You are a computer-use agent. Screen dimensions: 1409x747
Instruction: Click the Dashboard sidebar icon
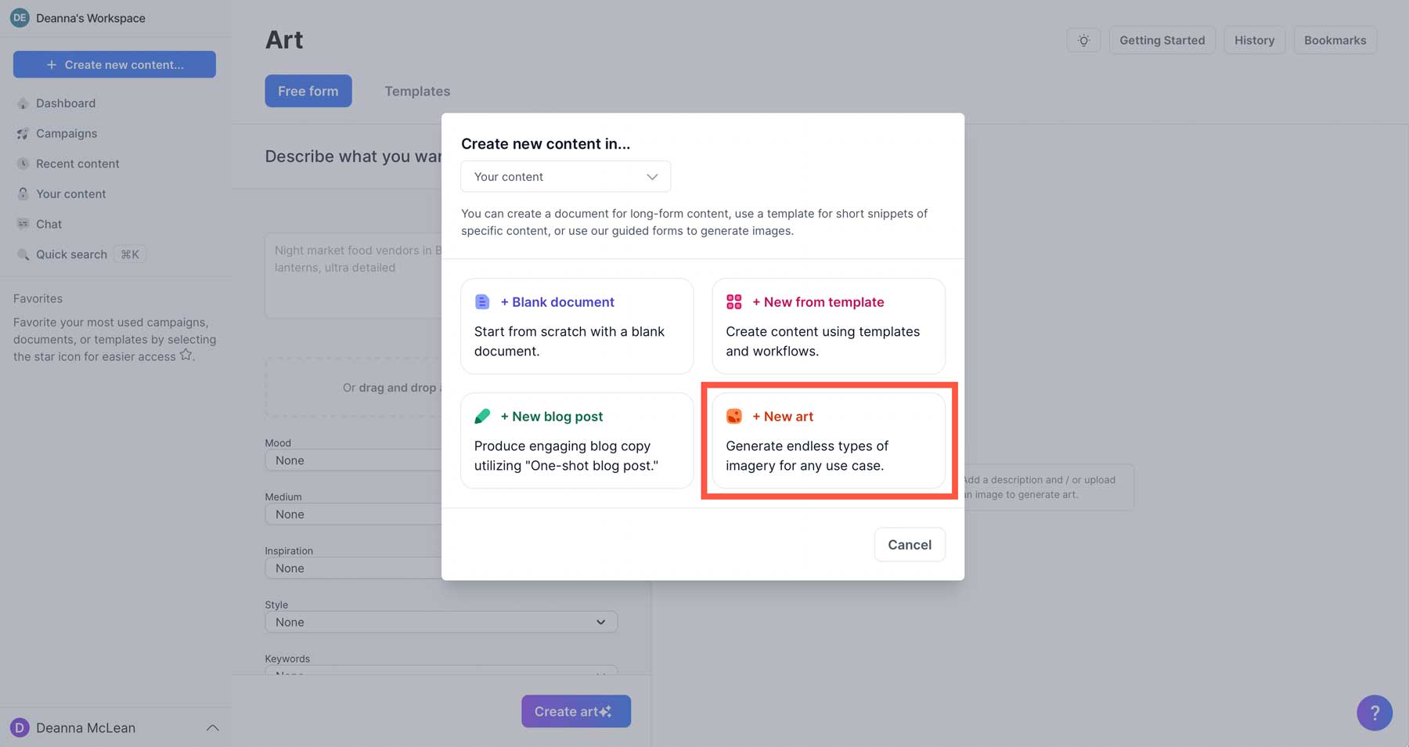click(x=23, y=103)
